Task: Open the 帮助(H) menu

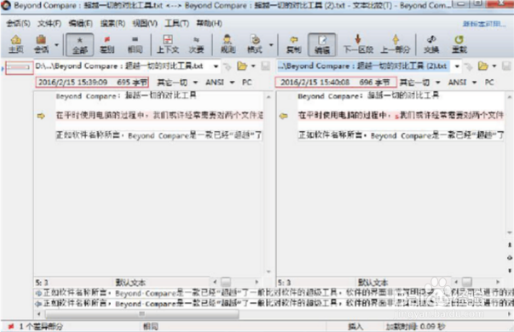Action: coord(209,23)
